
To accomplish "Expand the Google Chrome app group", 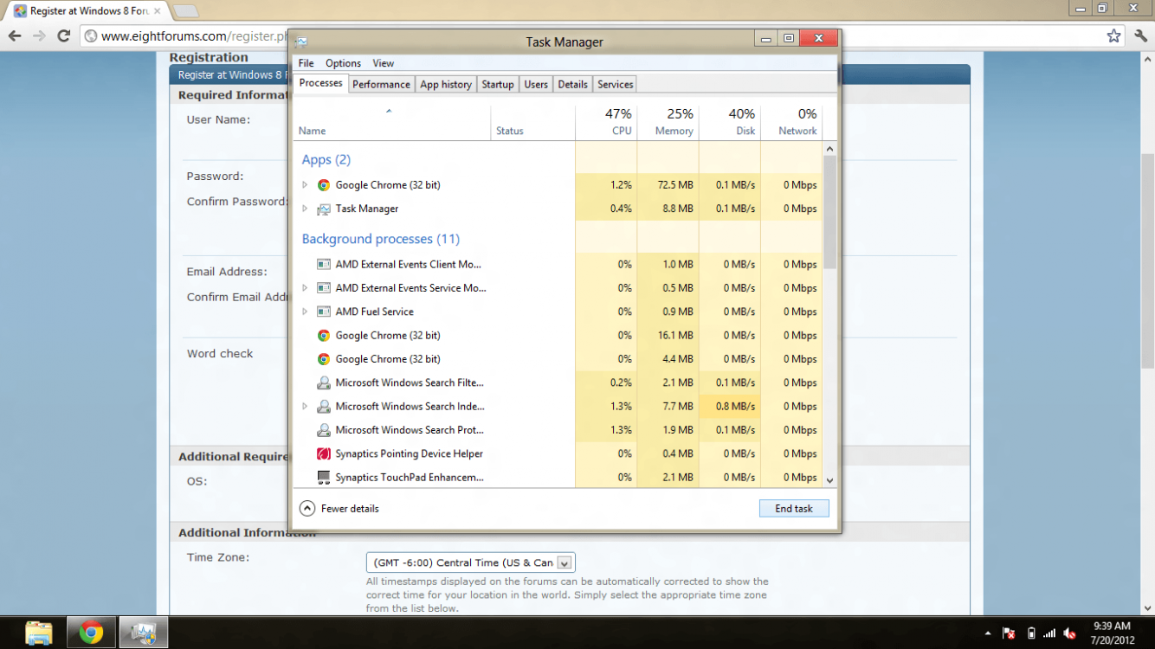I will click(x=305, y=185).
